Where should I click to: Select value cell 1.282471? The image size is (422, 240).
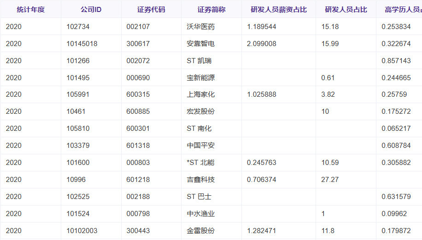(x=279, y=231)
